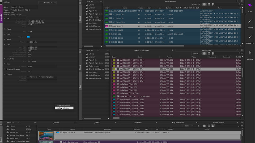Open Audio sources bin in Bins.2 sidebar
Viewport: 255px width, 143px height.
tap(15, 138)
